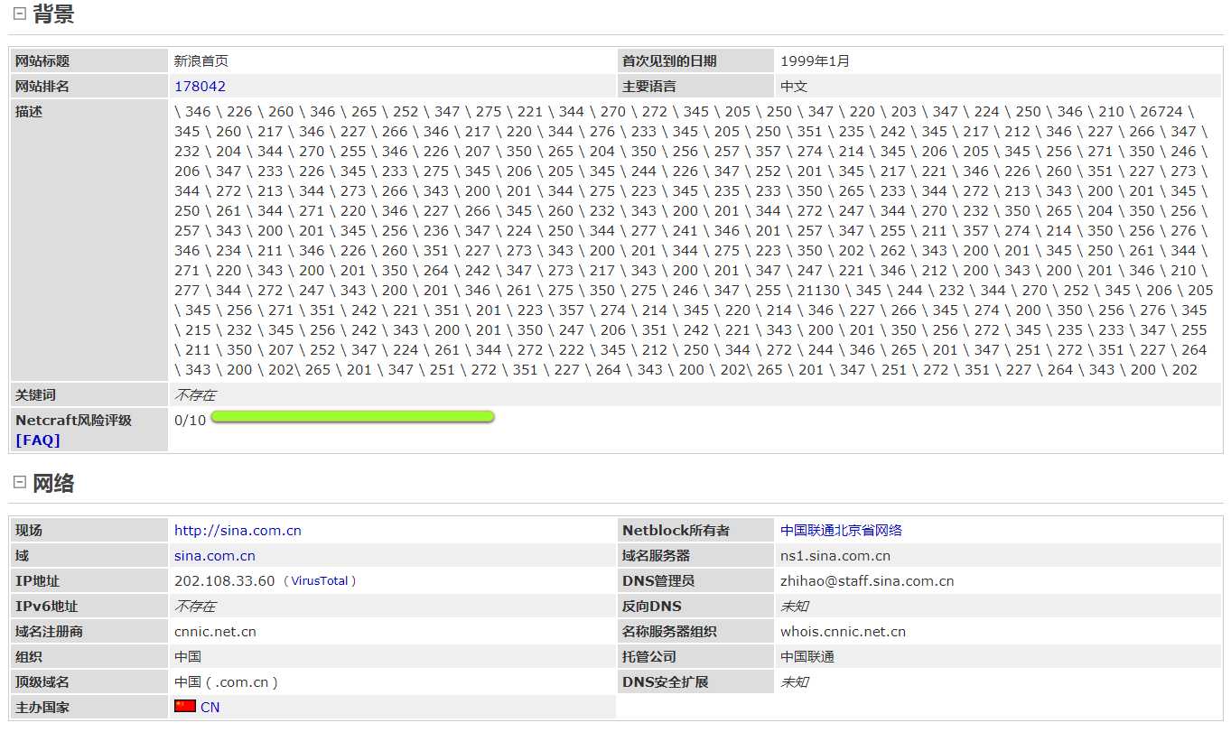
Task: Click the 域名注册商 label
Action: 49,632
